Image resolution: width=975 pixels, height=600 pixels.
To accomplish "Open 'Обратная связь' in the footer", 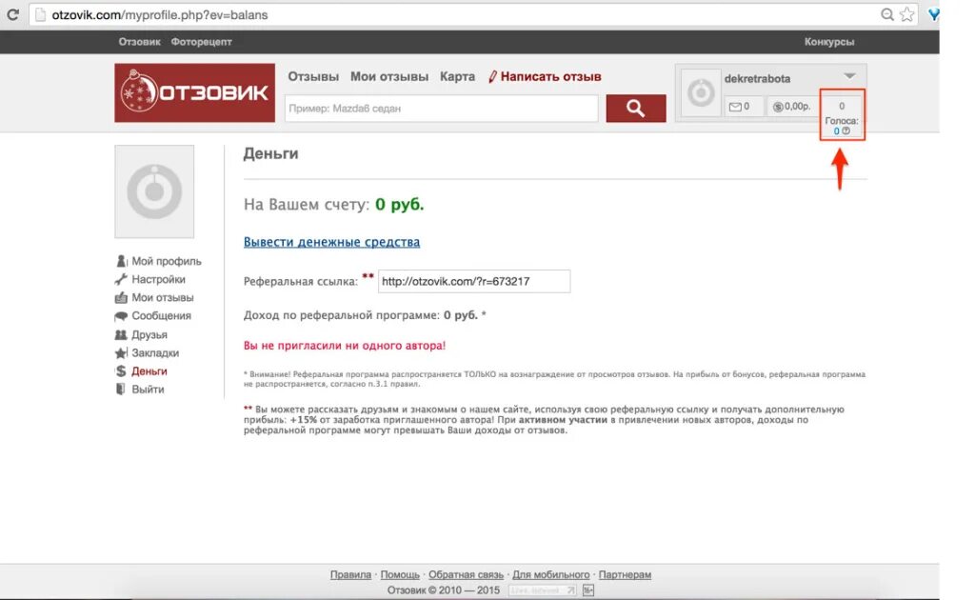I will [466, 574].
